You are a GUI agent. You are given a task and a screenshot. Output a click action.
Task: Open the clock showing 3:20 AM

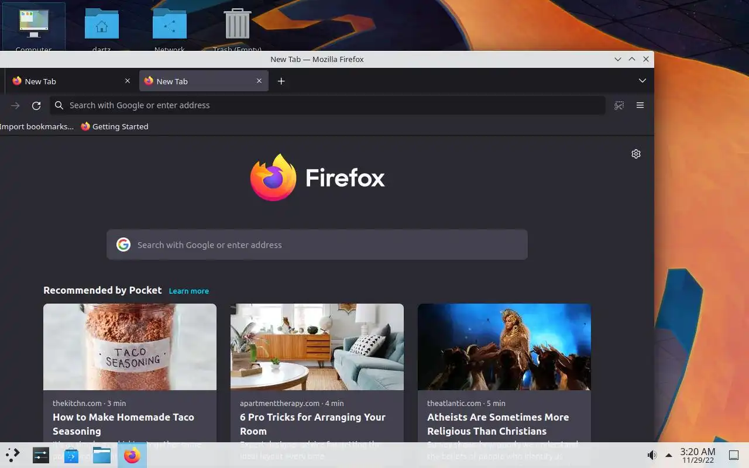coord(698,455)
